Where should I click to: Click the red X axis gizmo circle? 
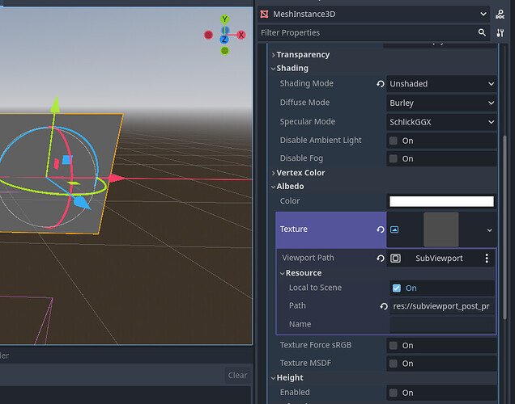(240, 35)
